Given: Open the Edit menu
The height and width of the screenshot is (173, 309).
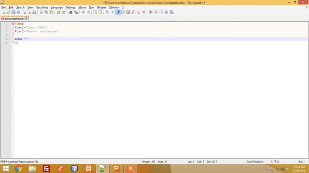Looking at the screenshot, I should 11,8.
